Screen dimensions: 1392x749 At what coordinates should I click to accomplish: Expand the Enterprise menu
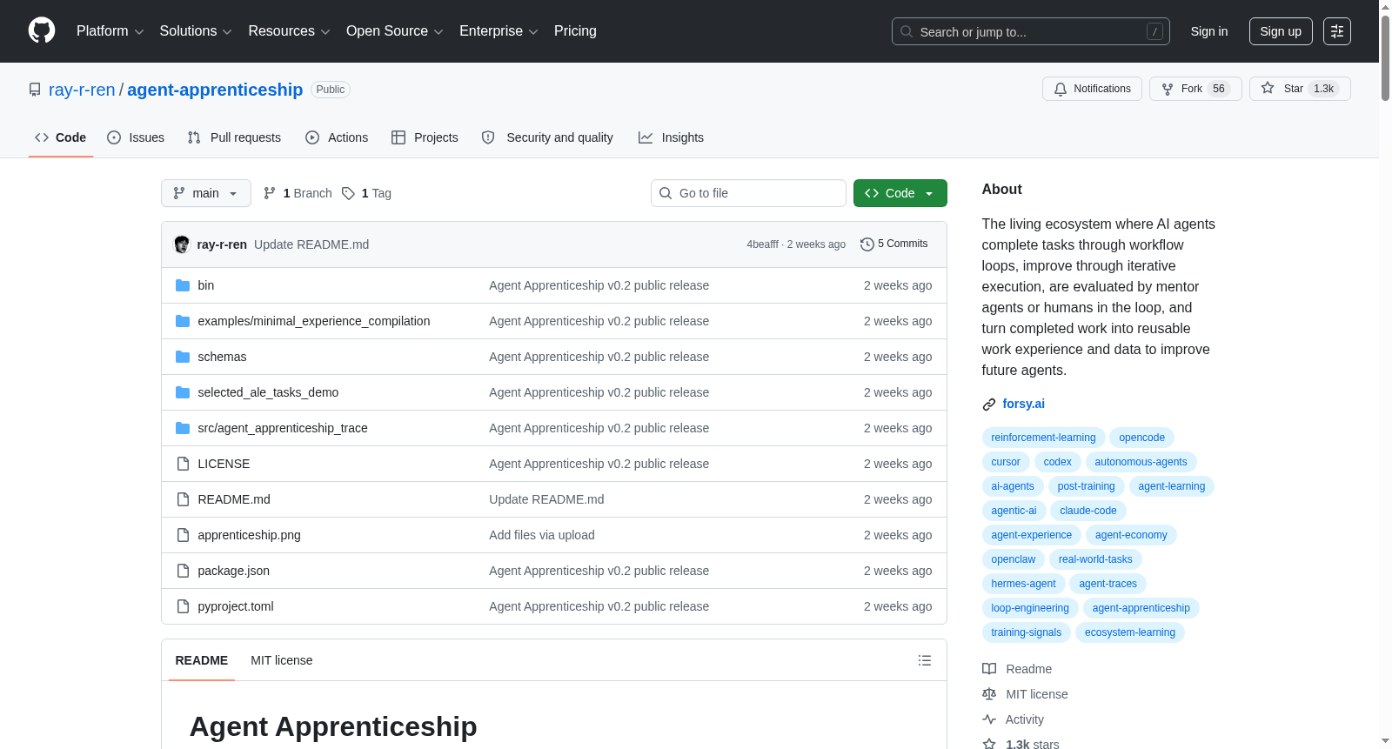click(499, 31)
